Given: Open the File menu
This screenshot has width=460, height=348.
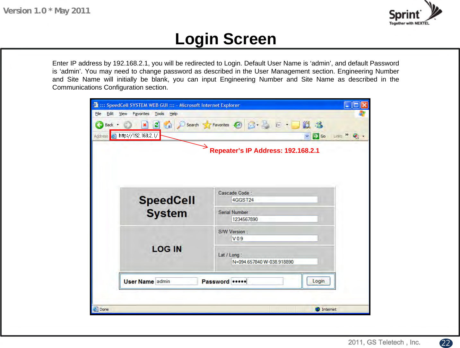Looking at the screenshot, I should coord(98,114).
